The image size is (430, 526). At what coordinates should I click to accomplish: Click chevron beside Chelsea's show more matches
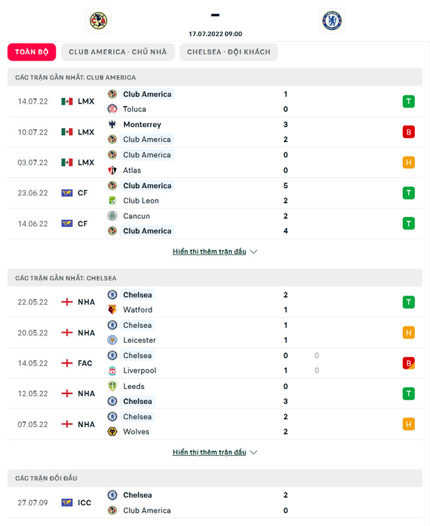coord(254,453)
